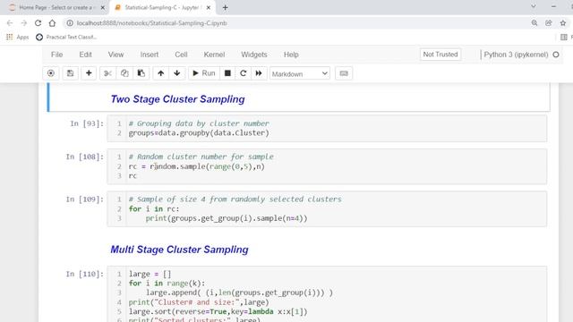This screenshot has width=573, height=322.
Task: Click the site information icon
Action: pos(70,23)
